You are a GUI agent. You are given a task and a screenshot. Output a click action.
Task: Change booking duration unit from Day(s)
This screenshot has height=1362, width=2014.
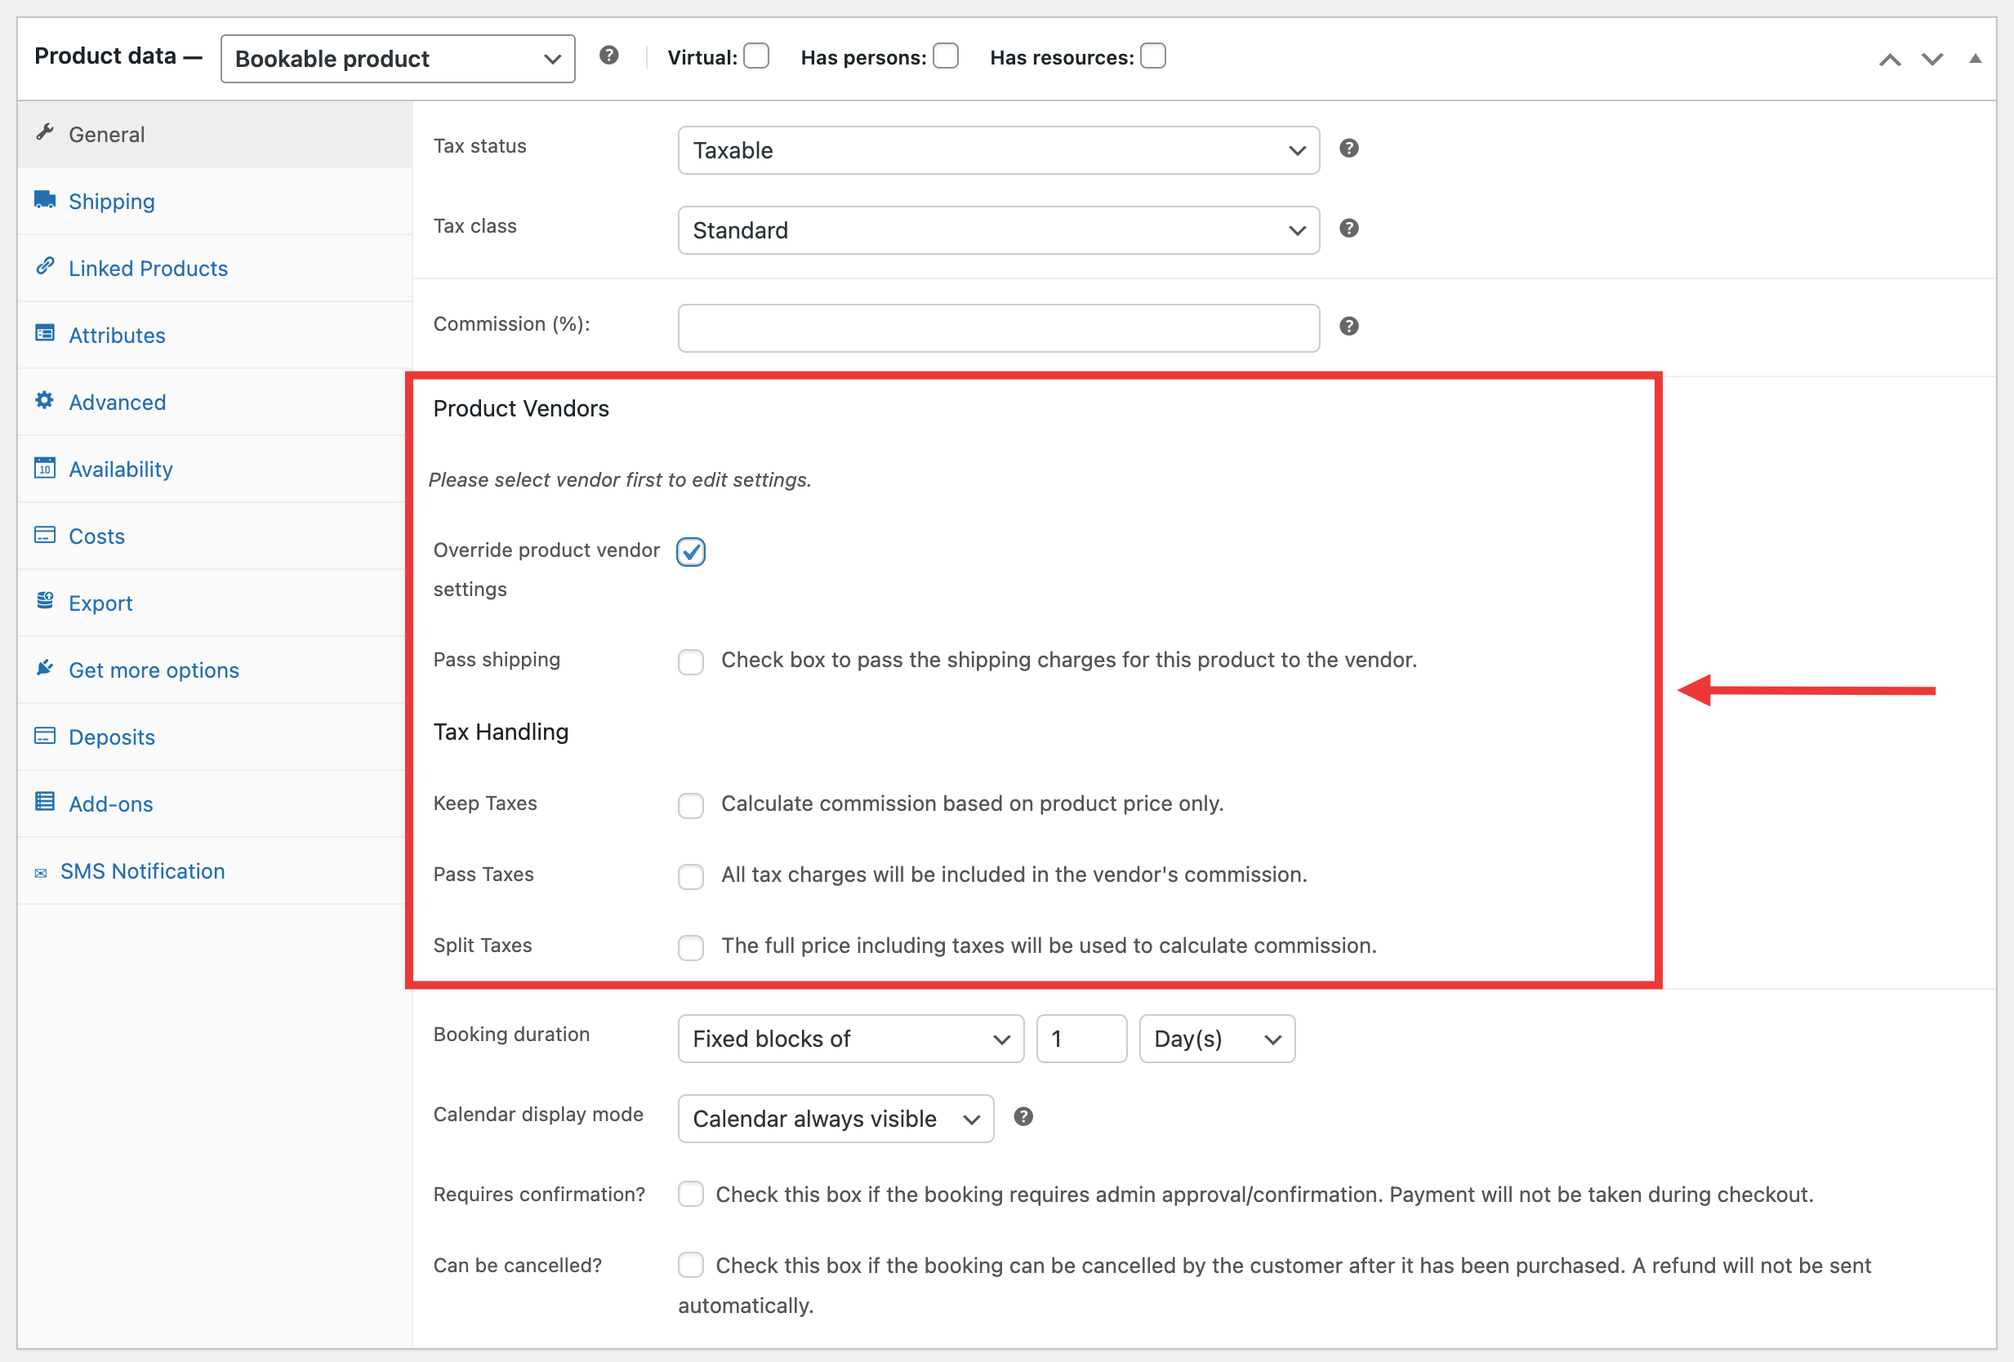pos(1217,1038)
